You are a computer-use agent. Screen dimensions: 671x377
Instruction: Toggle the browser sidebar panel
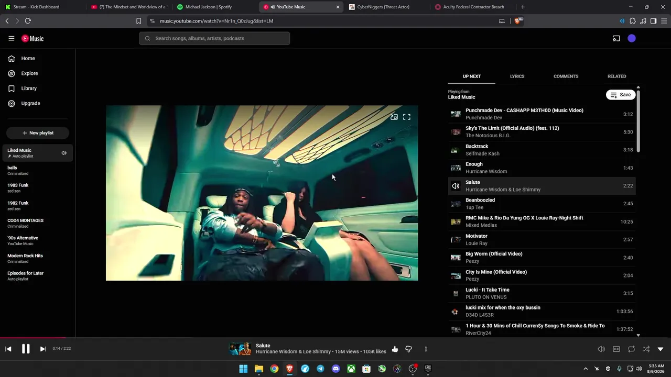pos(653,21)
